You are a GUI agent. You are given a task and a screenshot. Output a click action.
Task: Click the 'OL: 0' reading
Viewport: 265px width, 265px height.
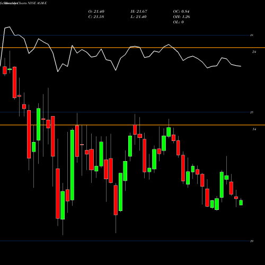pos(178,22)
